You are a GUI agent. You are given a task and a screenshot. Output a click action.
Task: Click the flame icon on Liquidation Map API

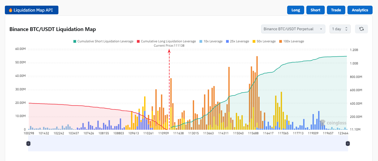pyautogui.click(x=11, y=10)
